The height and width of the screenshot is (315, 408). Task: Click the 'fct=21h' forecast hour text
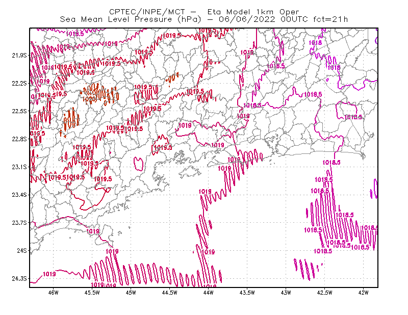point(330,19)
